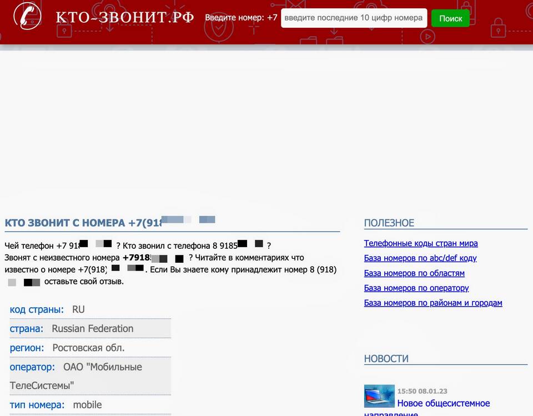533x416 pixels.
Task: Select the НОВОСТИ section heading
Action: [386, 359]
